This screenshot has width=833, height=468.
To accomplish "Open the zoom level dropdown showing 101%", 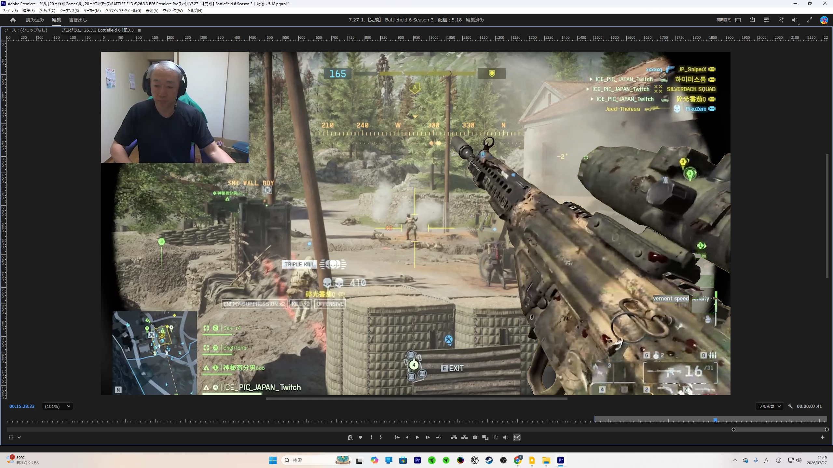I will pos(57,406).
